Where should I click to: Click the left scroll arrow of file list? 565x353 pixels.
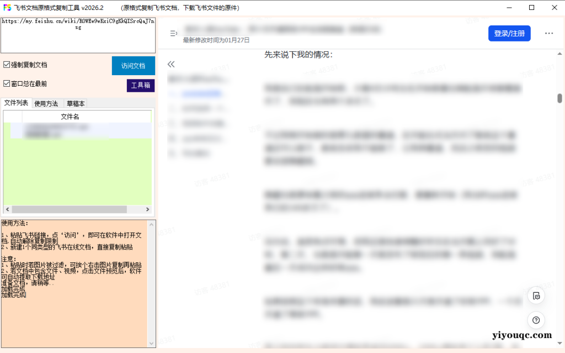pos(7,209)
